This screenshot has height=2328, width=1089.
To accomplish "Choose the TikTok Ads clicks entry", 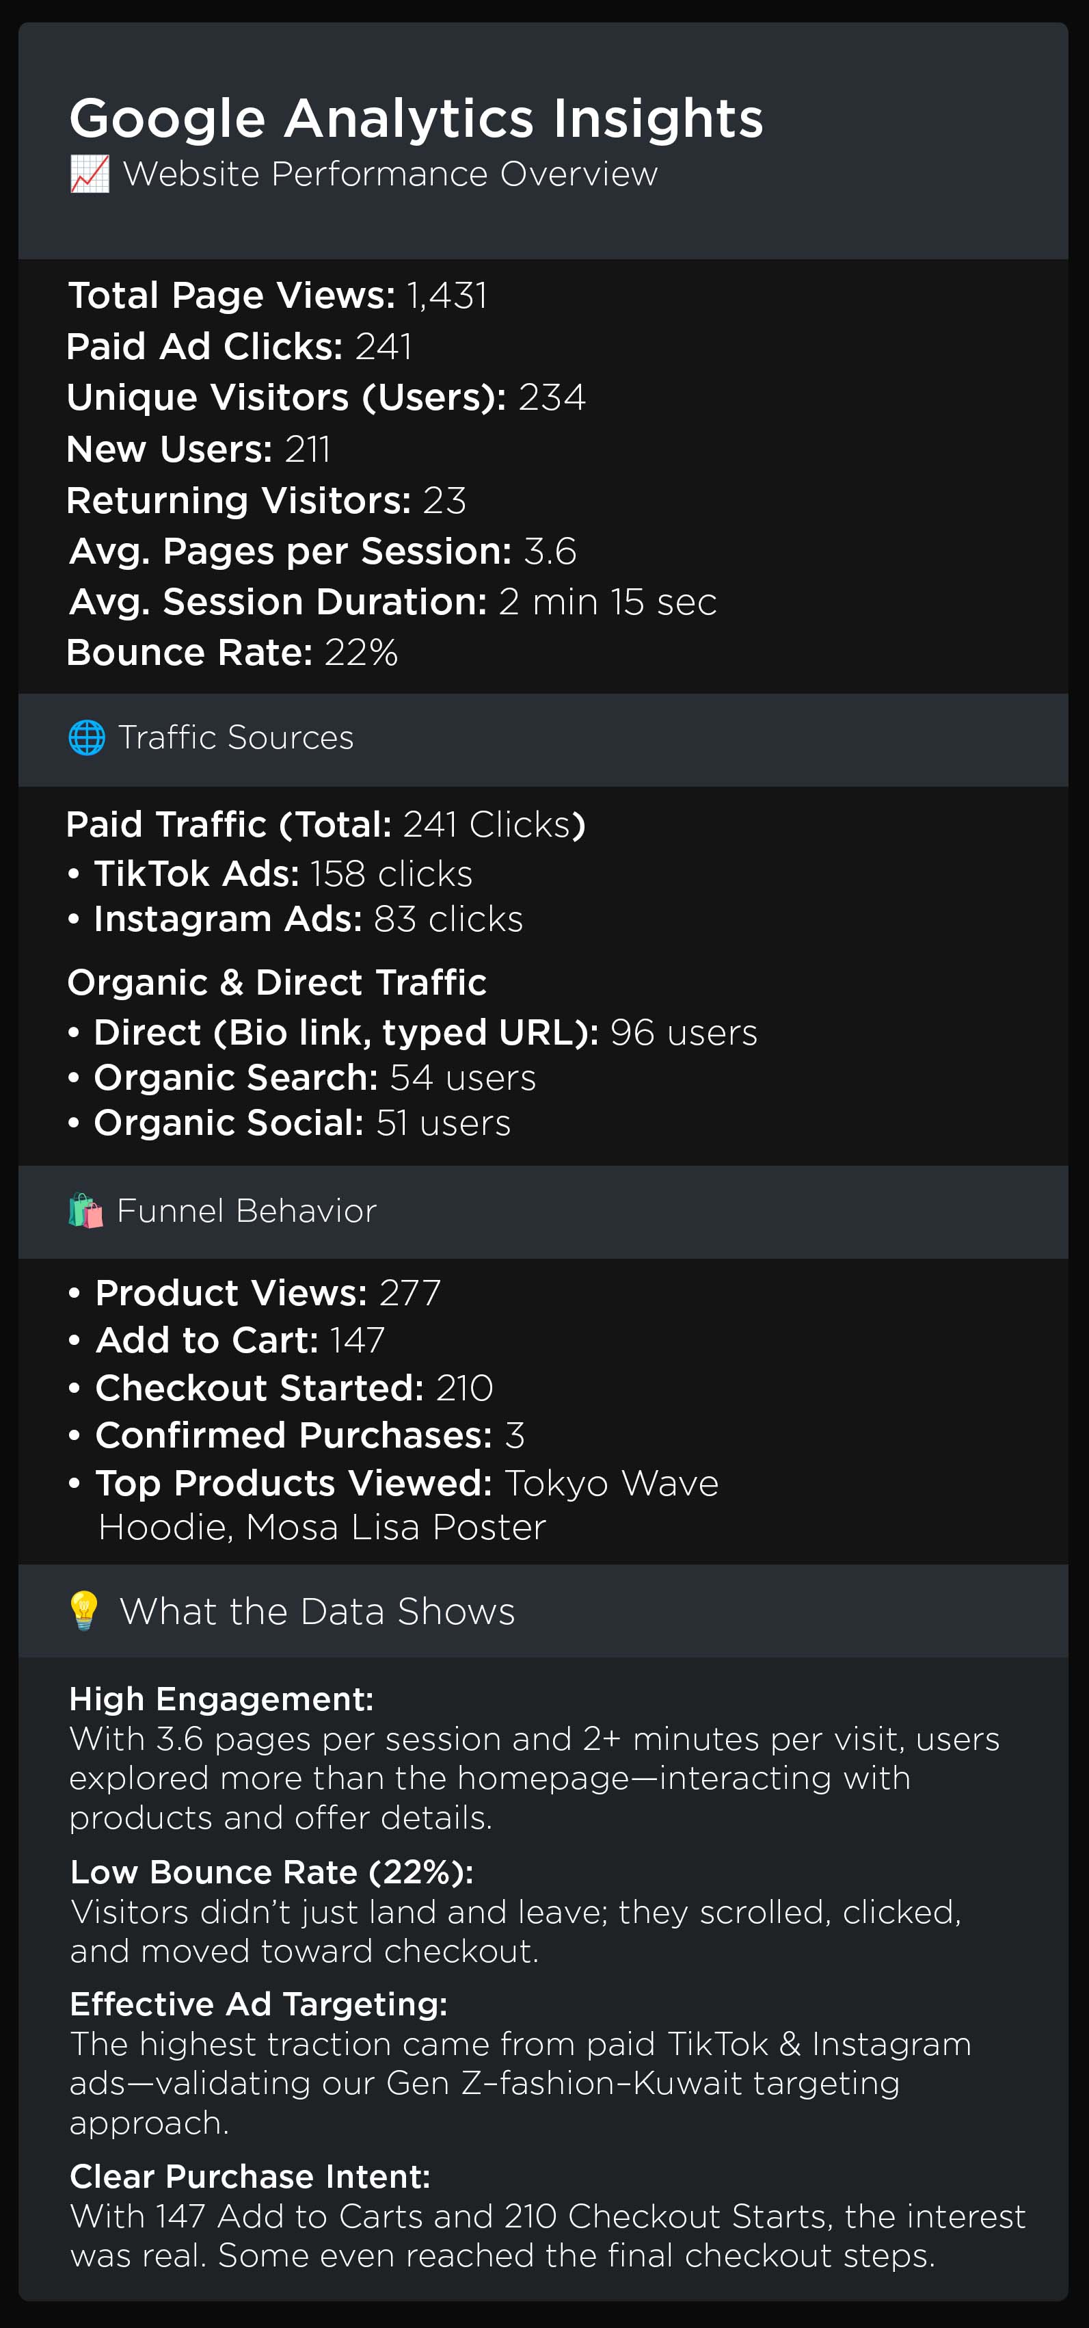I will 282,874.
